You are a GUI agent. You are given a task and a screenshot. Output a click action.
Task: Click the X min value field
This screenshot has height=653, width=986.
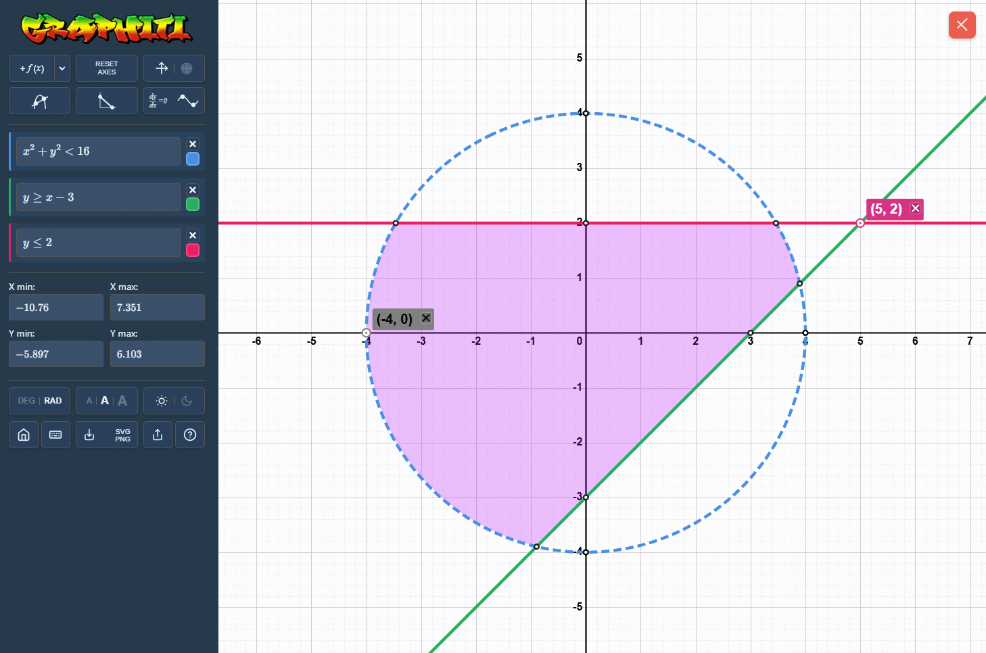pos(56,308)
